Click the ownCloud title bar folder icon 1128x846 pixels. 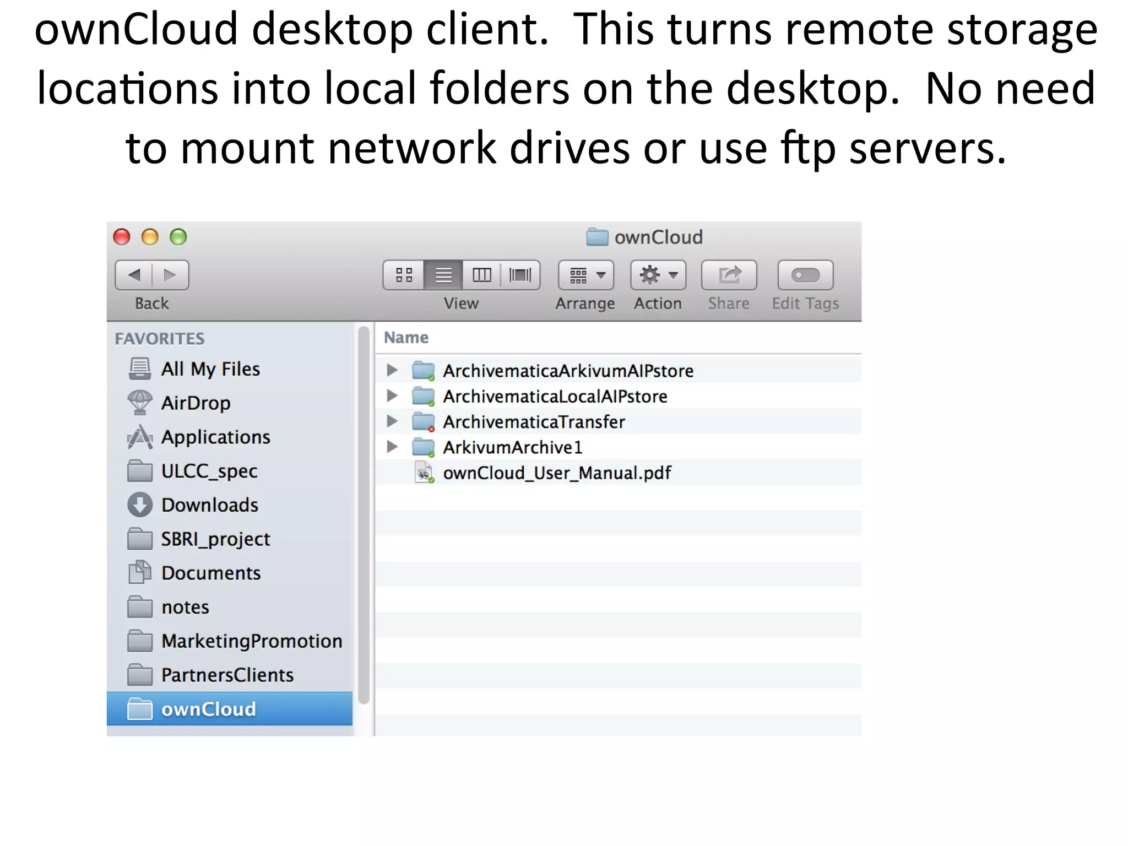coord(597,237)
